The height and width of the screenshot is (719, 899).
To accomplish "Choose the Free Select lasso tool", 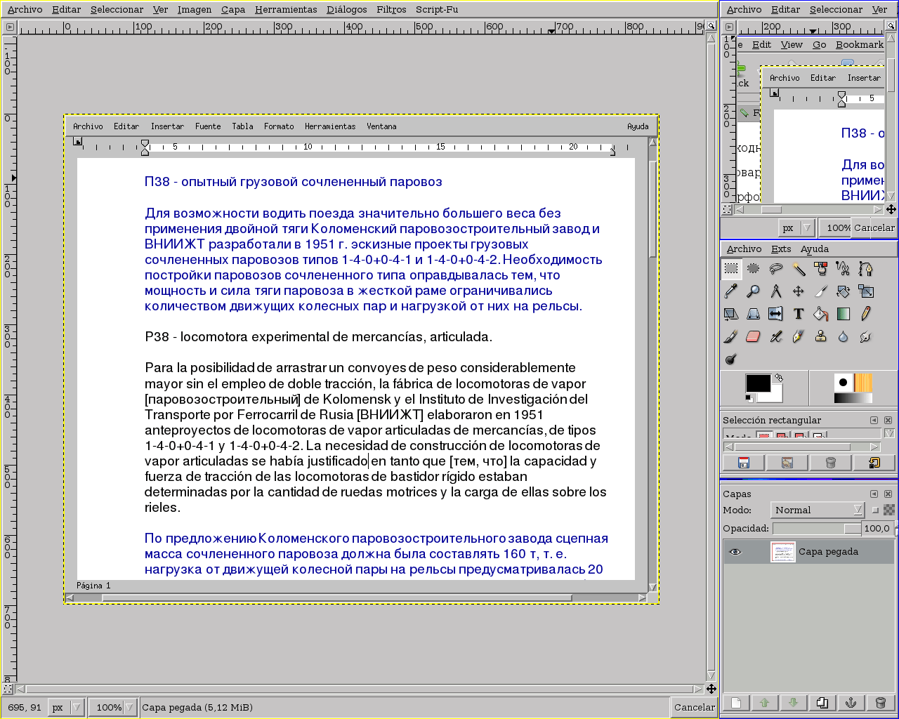I will click(x=776, y=269).
